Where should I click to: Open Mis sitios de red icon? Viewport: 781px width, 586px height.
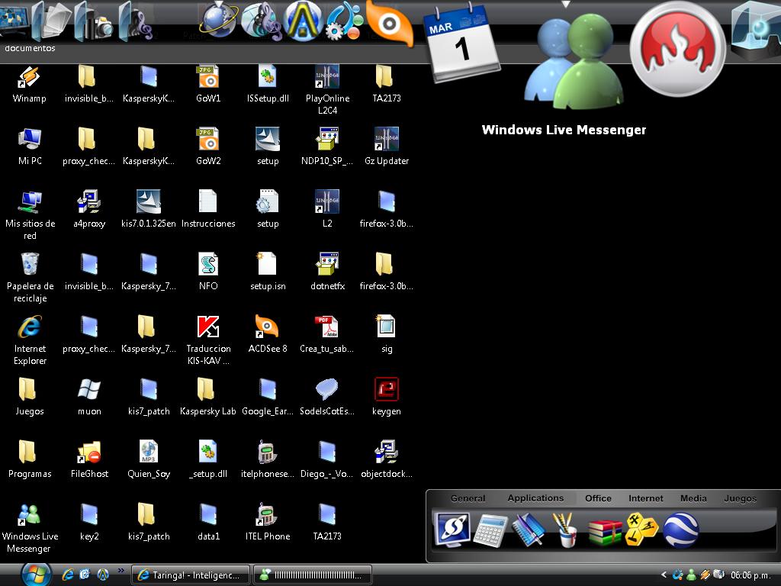tap(30, 202)
